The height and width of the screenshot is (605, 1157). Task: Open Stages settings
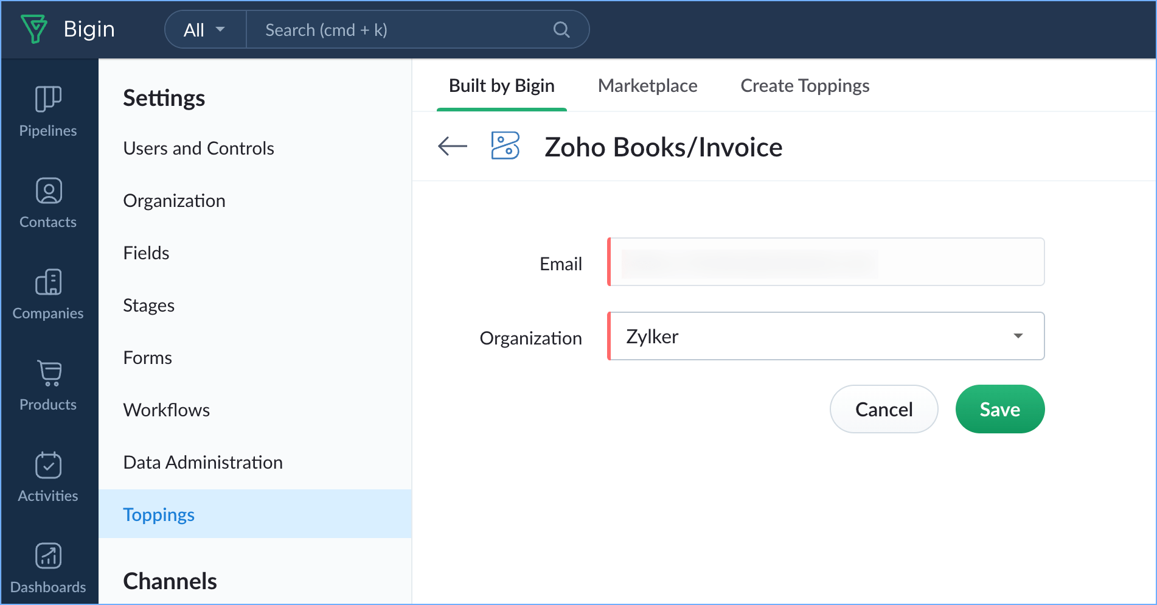(148, 306)
